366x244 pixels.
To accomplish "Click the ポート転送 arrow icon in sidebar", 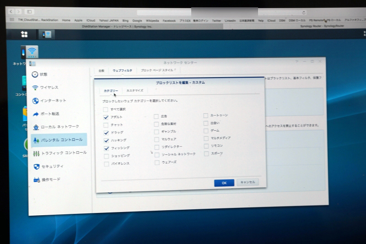I will tap(36, 114).
